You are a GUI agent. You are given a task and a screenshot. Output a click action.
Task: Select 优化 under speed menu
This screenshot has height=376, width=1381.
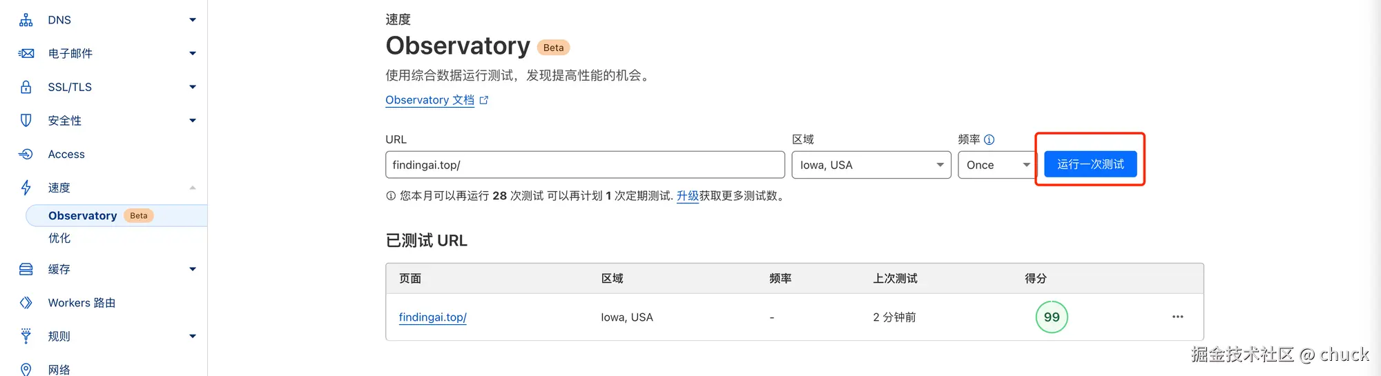pos(59,238)
